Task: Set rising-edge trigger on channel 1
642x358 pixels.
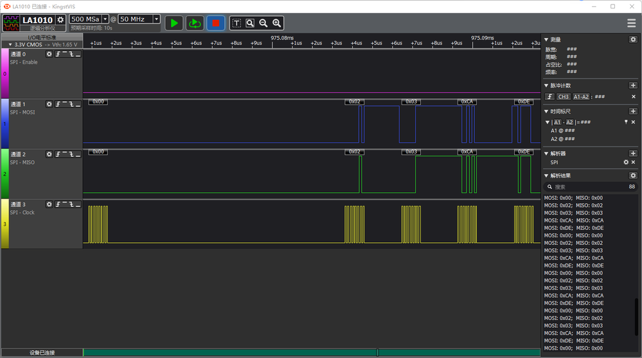Action: point(58,104)
